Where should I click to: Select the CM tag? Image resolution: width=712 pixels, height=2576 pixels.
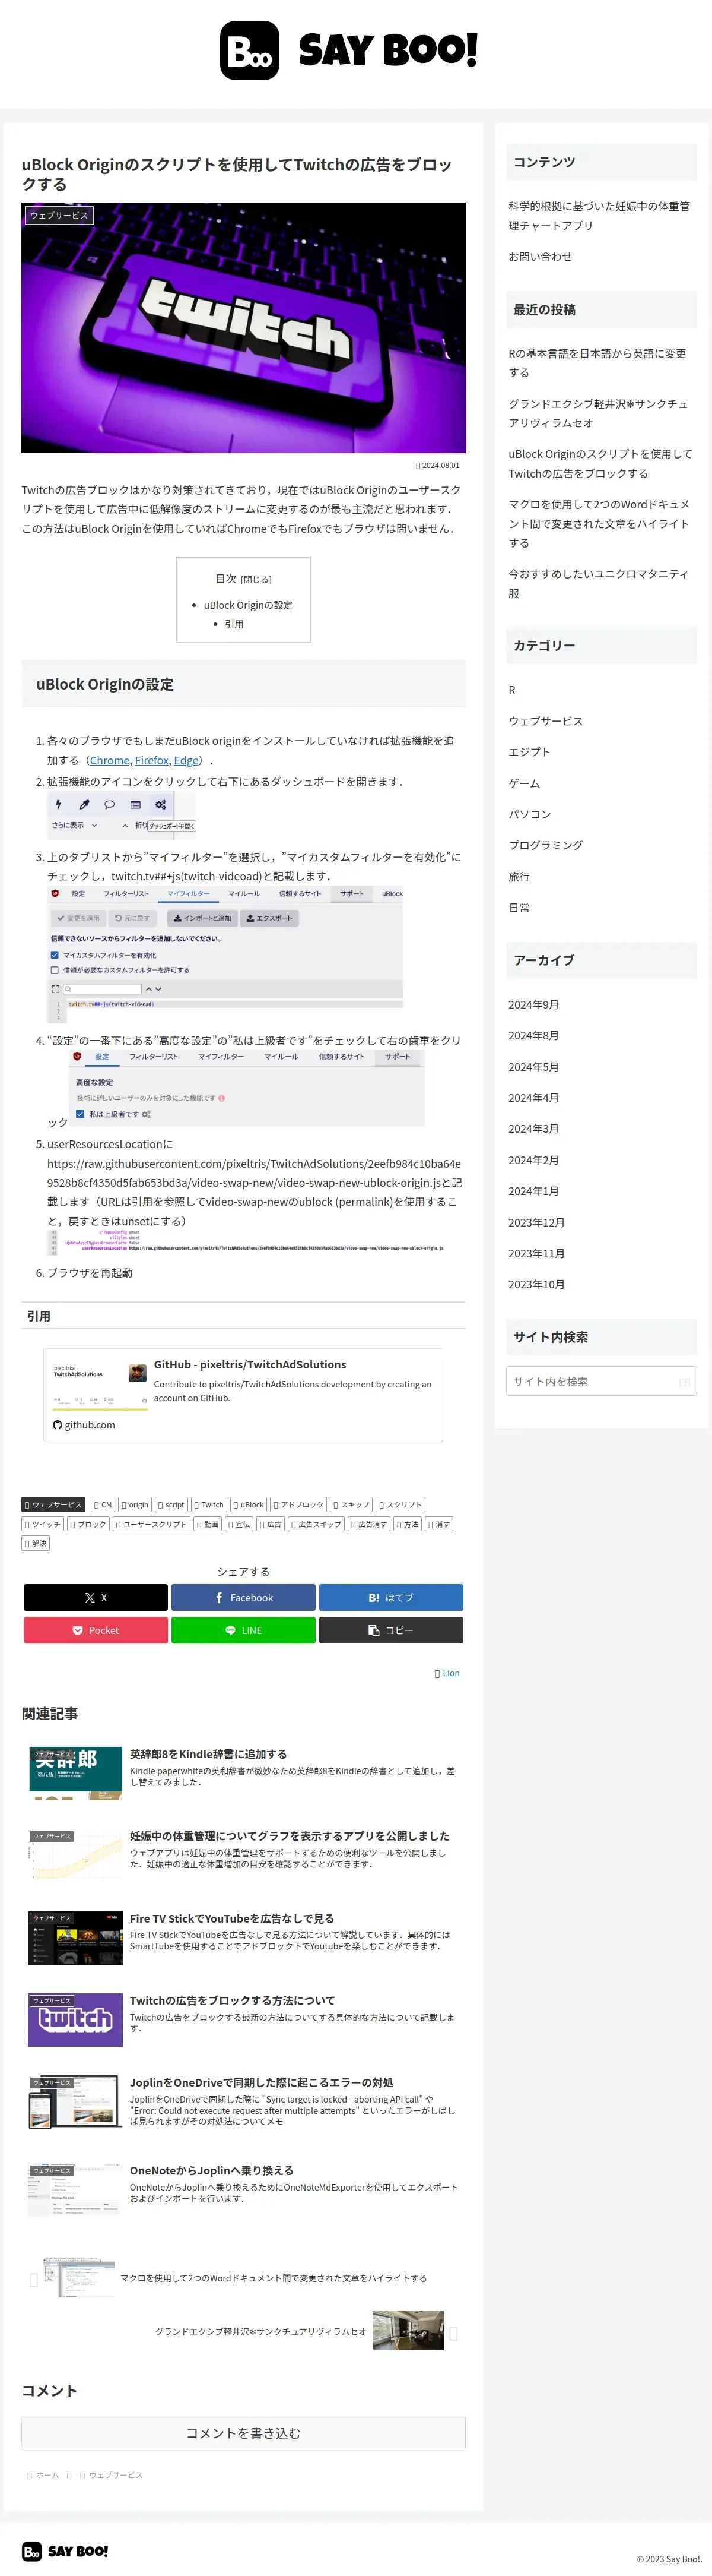[x=103, y=1504]
